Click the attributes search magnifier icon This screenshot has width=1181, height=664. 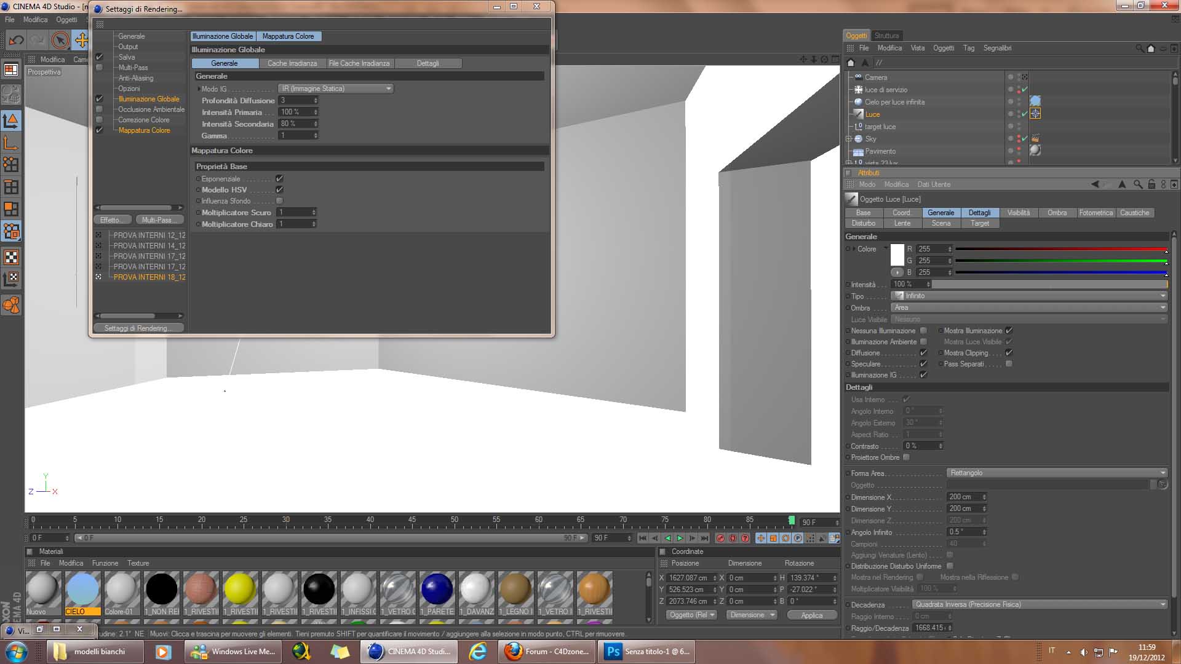click(x=1138, y=184)
